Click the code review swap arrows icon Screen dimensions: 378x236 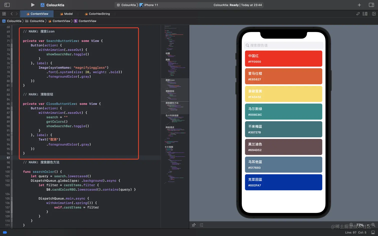tap(358, 14)
